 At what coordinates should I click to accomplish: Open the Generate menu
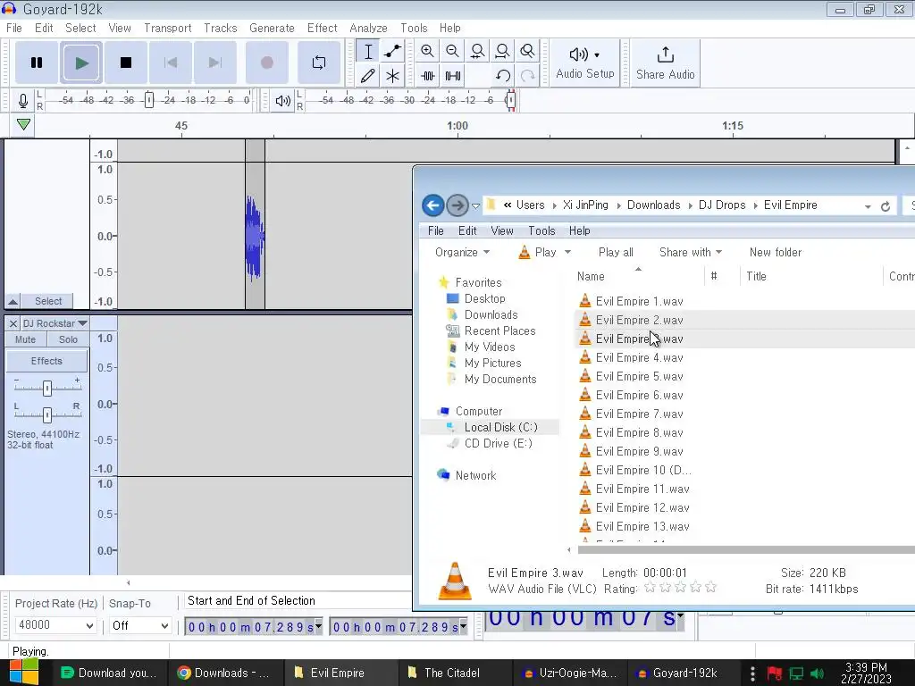pos(272,28)
